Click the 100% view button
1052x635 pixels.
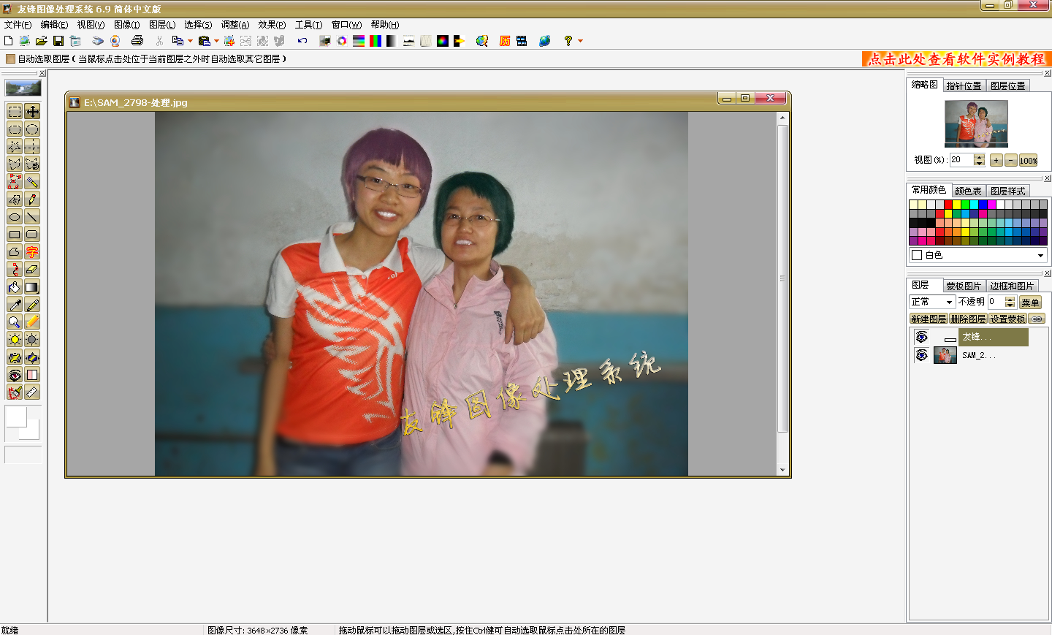pos(1028,161)
